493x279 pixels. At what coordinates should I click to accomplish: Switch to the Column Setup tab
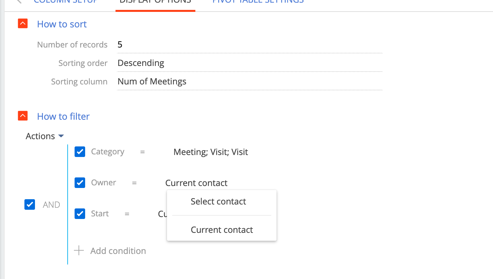65,2
